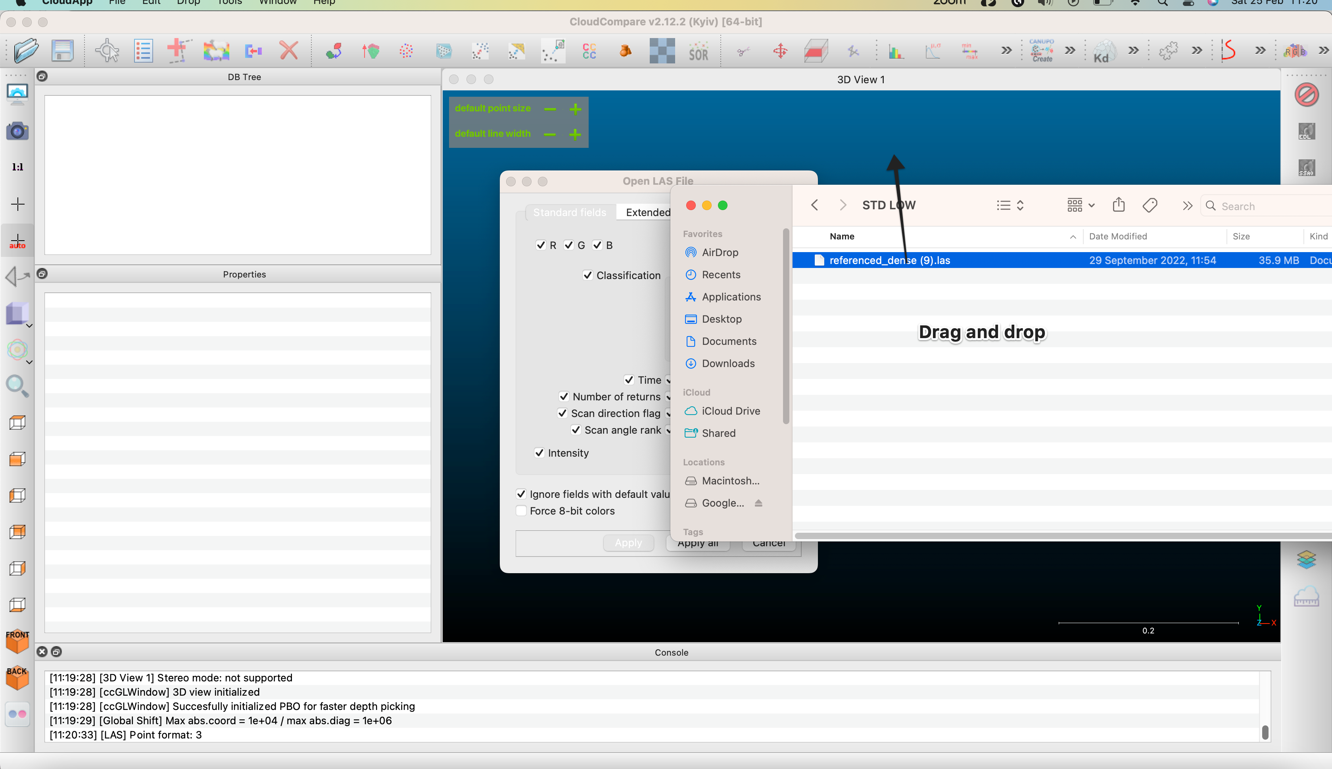Decrease default line width with minus
The width and height of the screenshot is (1332, 769).
point(549,134)
